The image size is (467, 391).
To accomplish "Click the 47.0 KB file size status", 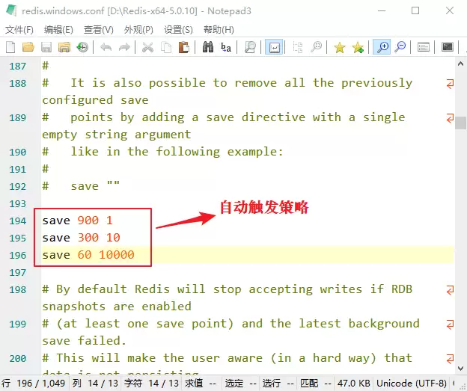I will tap(353, 384).
